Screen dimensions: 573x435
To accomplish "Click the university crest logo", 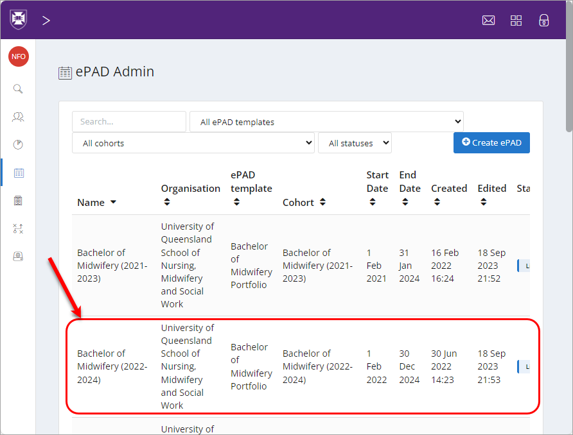I will [x=17, y=19].
